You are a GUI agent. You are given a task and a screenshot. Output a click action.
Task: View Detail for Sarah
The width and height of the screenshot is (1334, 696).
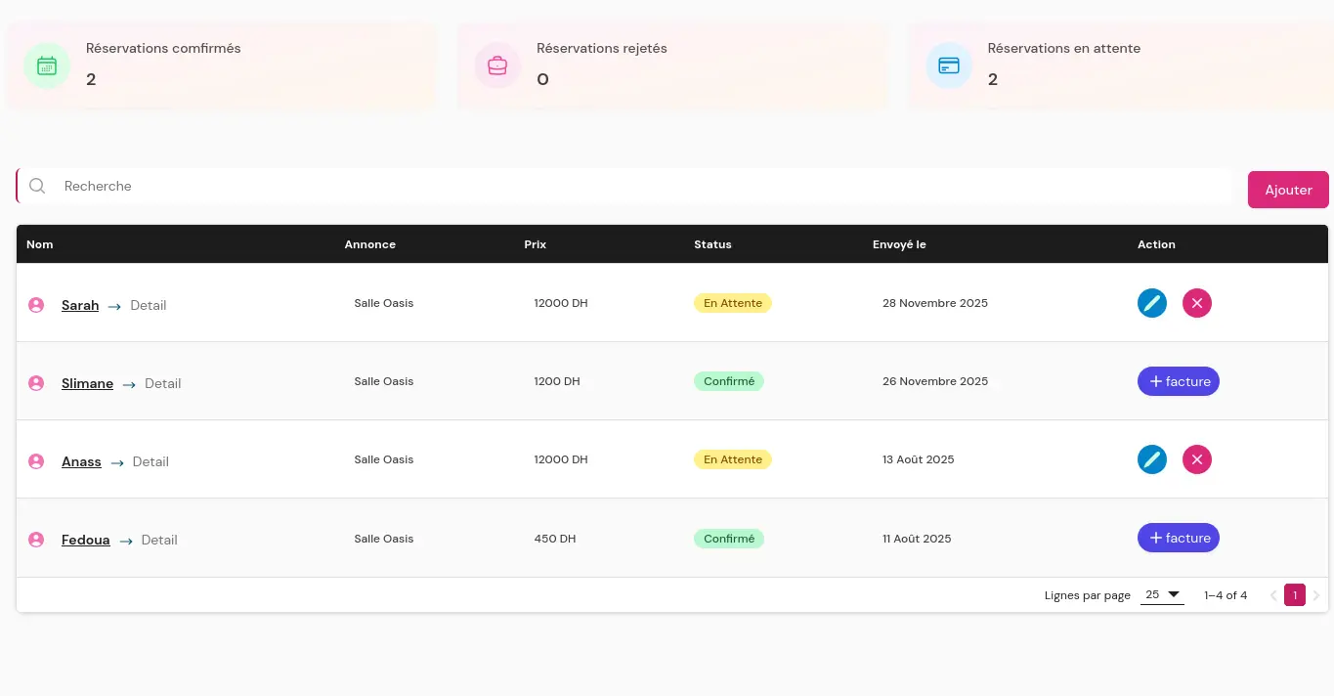pos(149,305)
